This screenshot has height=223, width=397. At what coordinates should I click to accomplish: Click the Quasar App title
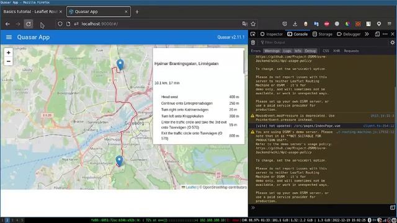pyautogui.click(x=33, y=37)
